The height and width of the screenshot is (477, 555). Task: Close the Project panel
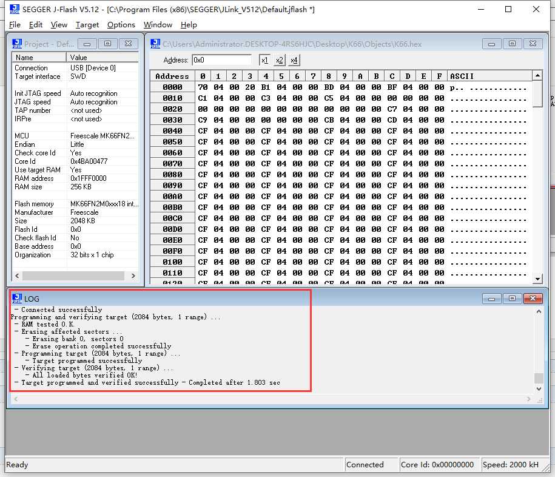pos(128,44)
